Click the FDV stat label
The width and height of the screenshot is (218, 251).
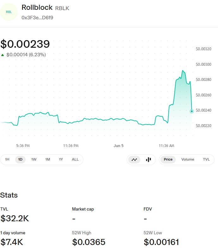tap(148, 209)
